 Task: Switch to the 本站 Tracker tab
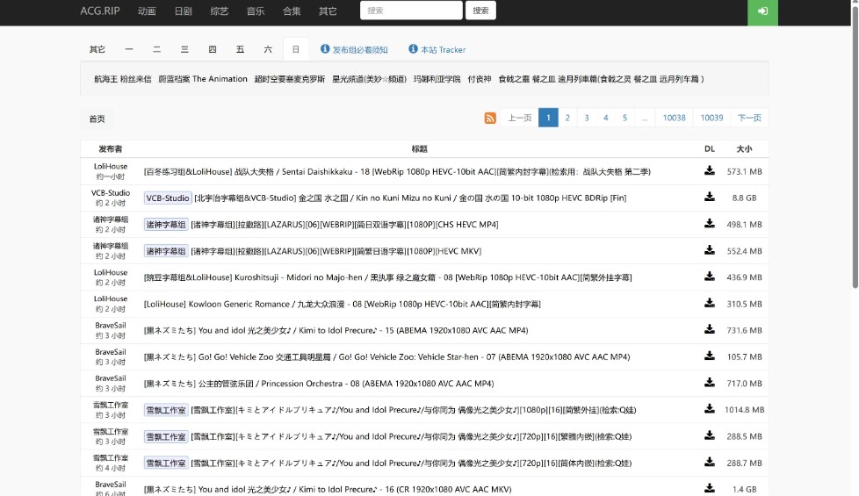pos(437,50)
